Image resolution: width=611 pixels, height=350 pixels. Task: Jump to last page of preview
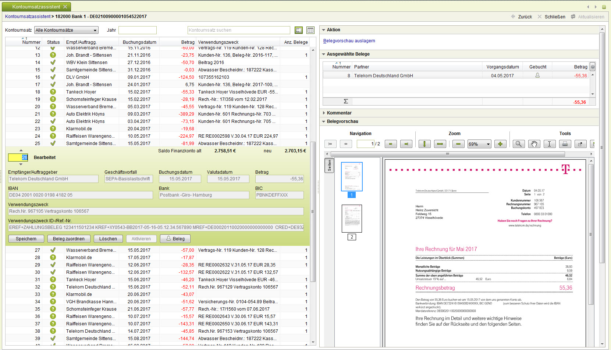point(406,144)
